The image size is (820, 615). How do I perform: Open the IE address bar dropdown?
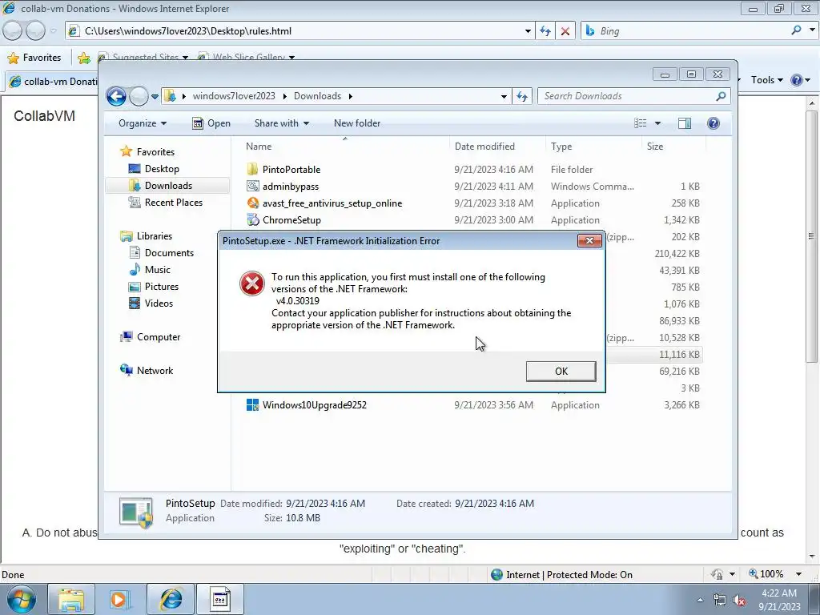tap(528, 31)
